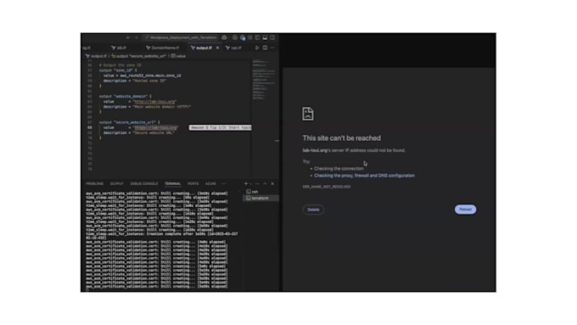Screen dimensions: 577x325
Task: Show more panel tabs via ellipsis
Action: (223, 183)
